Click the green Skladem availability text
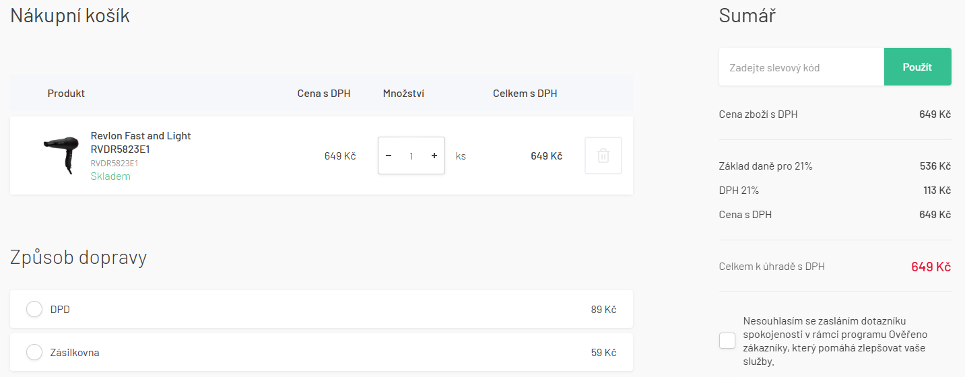Image resolution: width=965 pixels, height=377 pixels. pyautogui.click(x=110, y=176)
